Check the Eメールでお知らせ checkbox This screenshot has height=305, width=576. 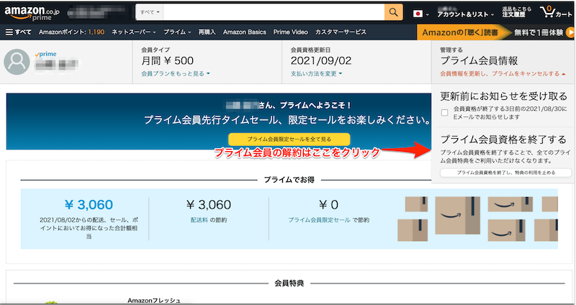(444, 113)
